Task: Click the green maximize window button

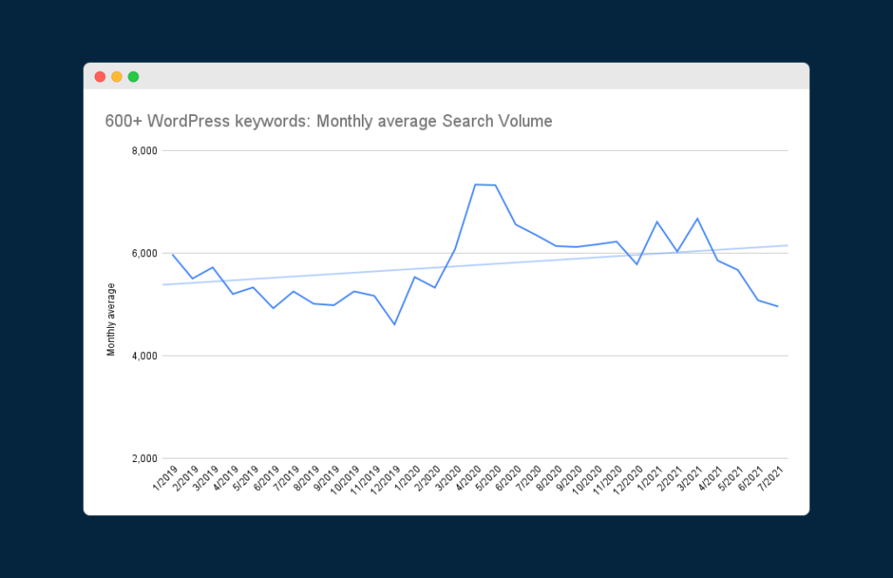Action: coord(133,77)
